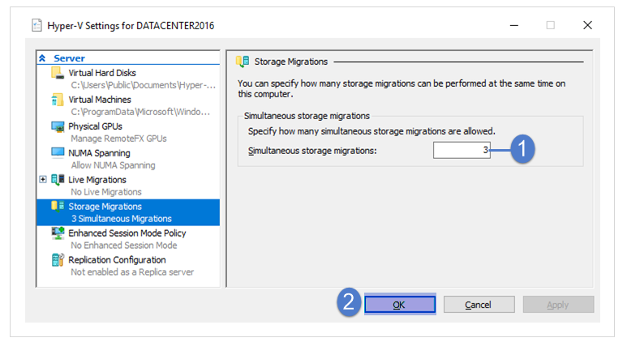Click 'Not enabled as a Replica server' subtext
Image resolution: width=640 pixels, height=355 pixels.
[x=132, y=272]
